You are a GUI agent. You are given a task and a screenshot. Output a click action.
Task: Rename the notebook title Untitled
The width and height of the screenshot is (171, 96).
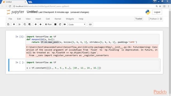point(32,12)
